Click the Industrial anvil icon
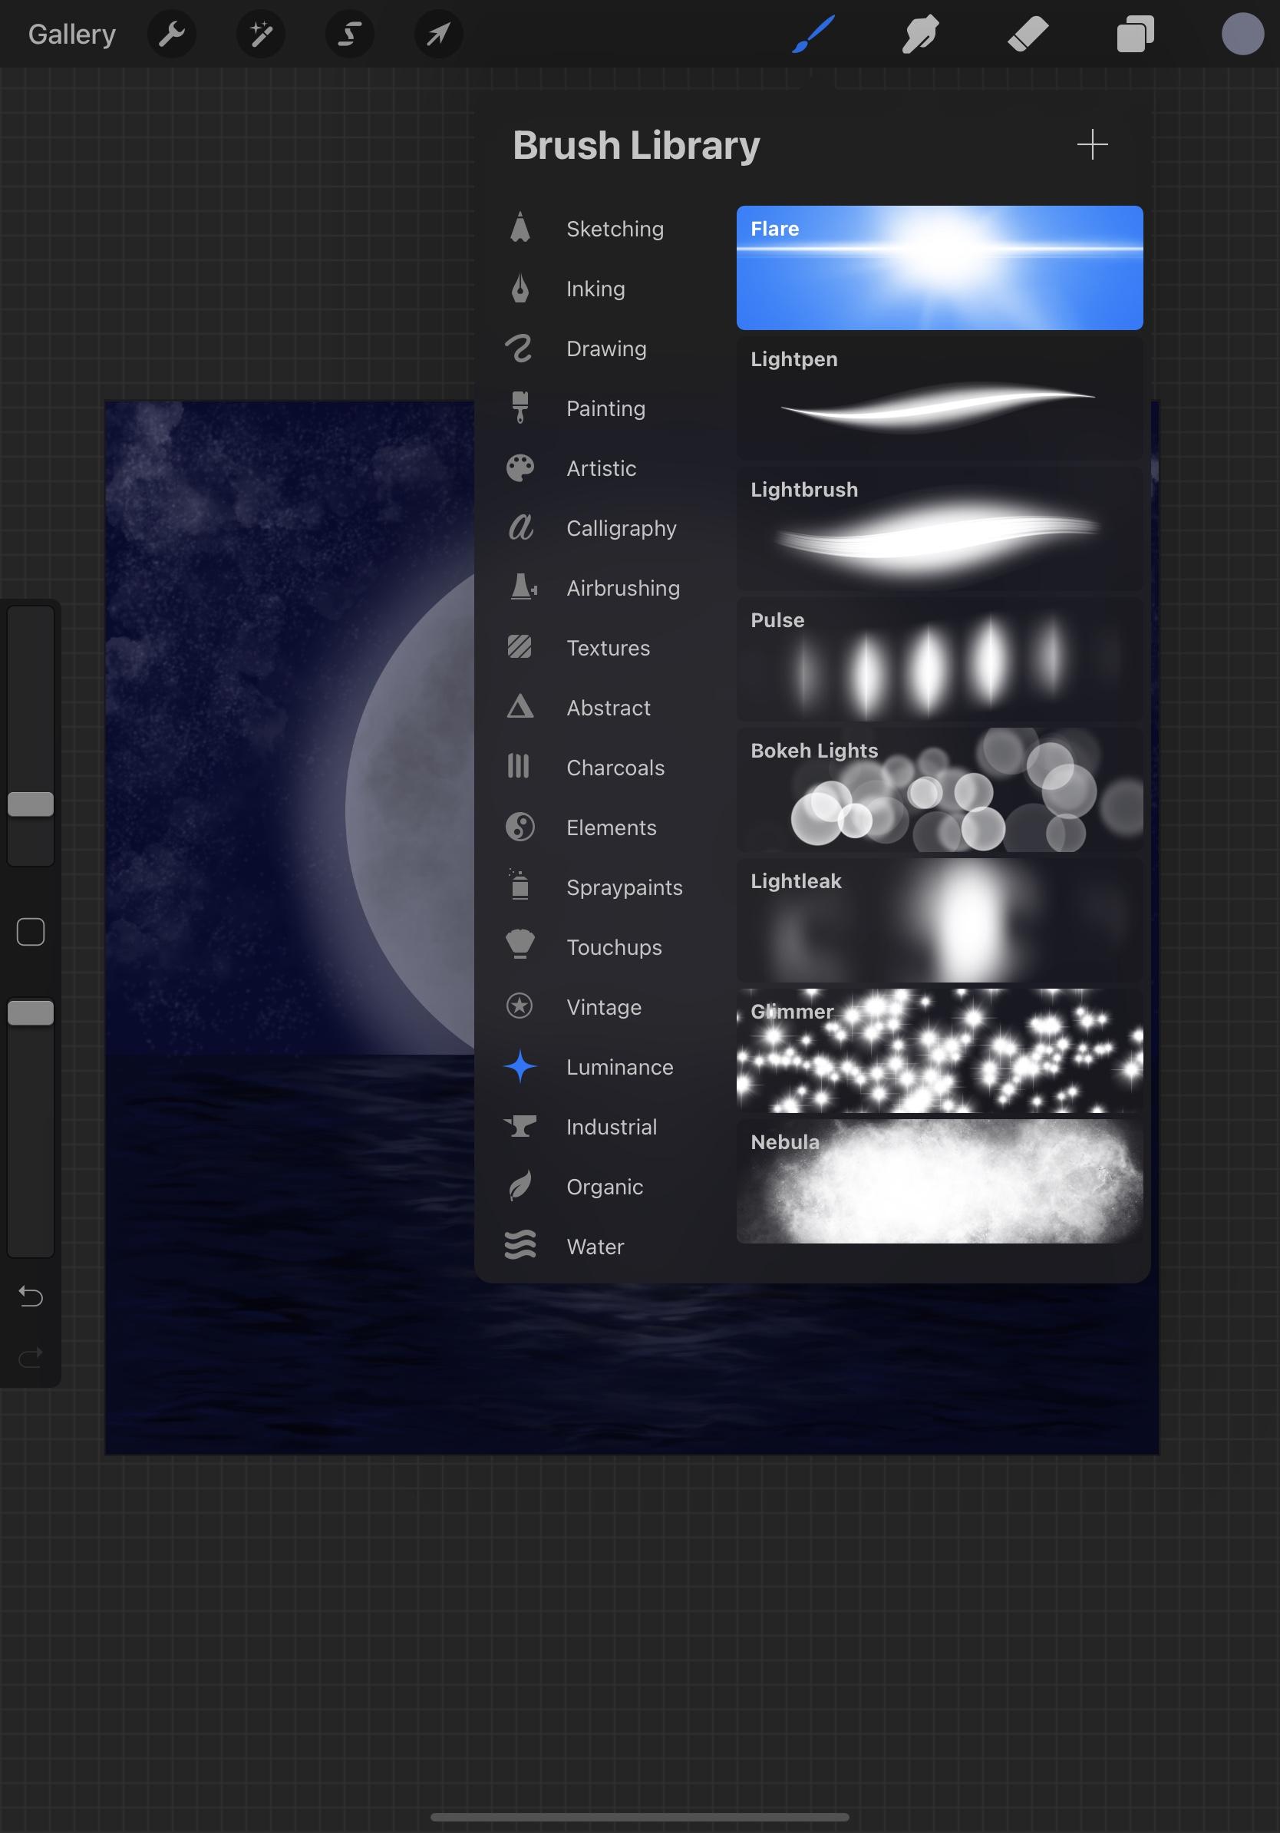1280x1833 pixels. pos(520,1125)
